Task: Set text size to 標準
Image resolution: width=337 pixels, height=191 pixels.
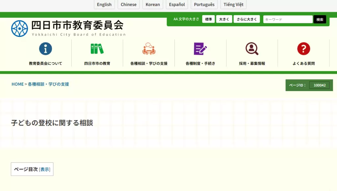Action: (208, 19)
